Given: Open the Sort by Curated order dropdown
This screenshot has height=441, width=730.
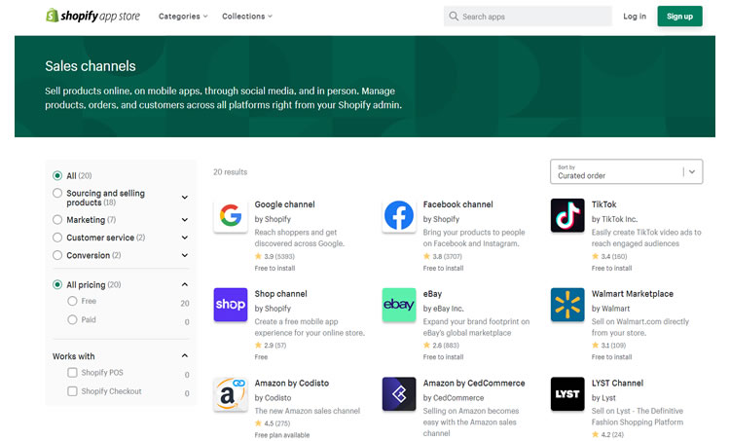Looking at the screenshot, I should pyautogui.click(x=626, y=172).
